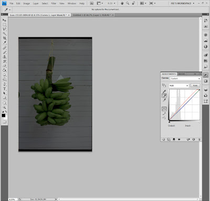The width and height of the screenshot is (210, 201).
Task: Open the Arrange Documents dropdown
Action: [143, 3]
